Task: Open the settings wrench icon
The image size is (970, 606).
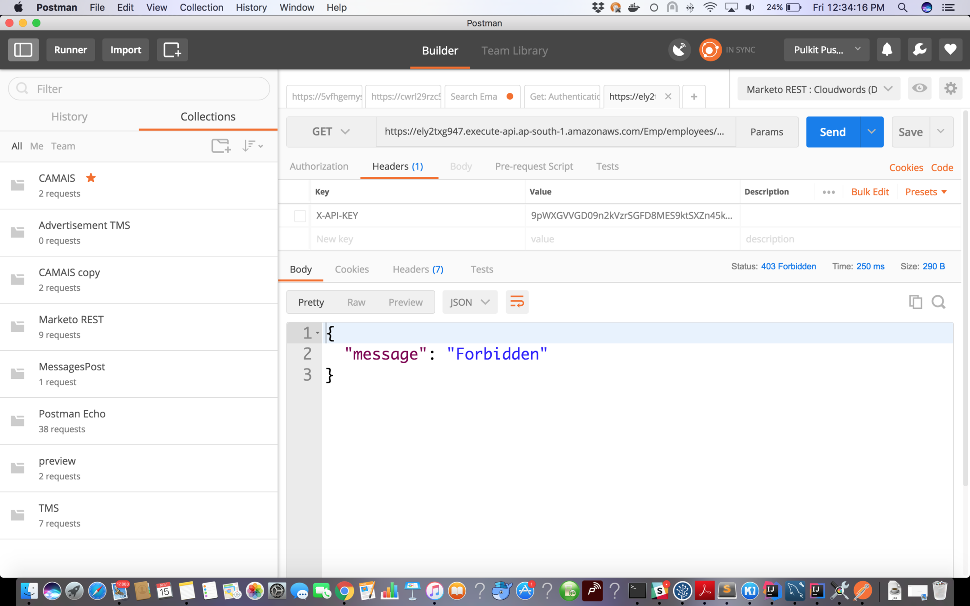Action: tap(919, 50)
